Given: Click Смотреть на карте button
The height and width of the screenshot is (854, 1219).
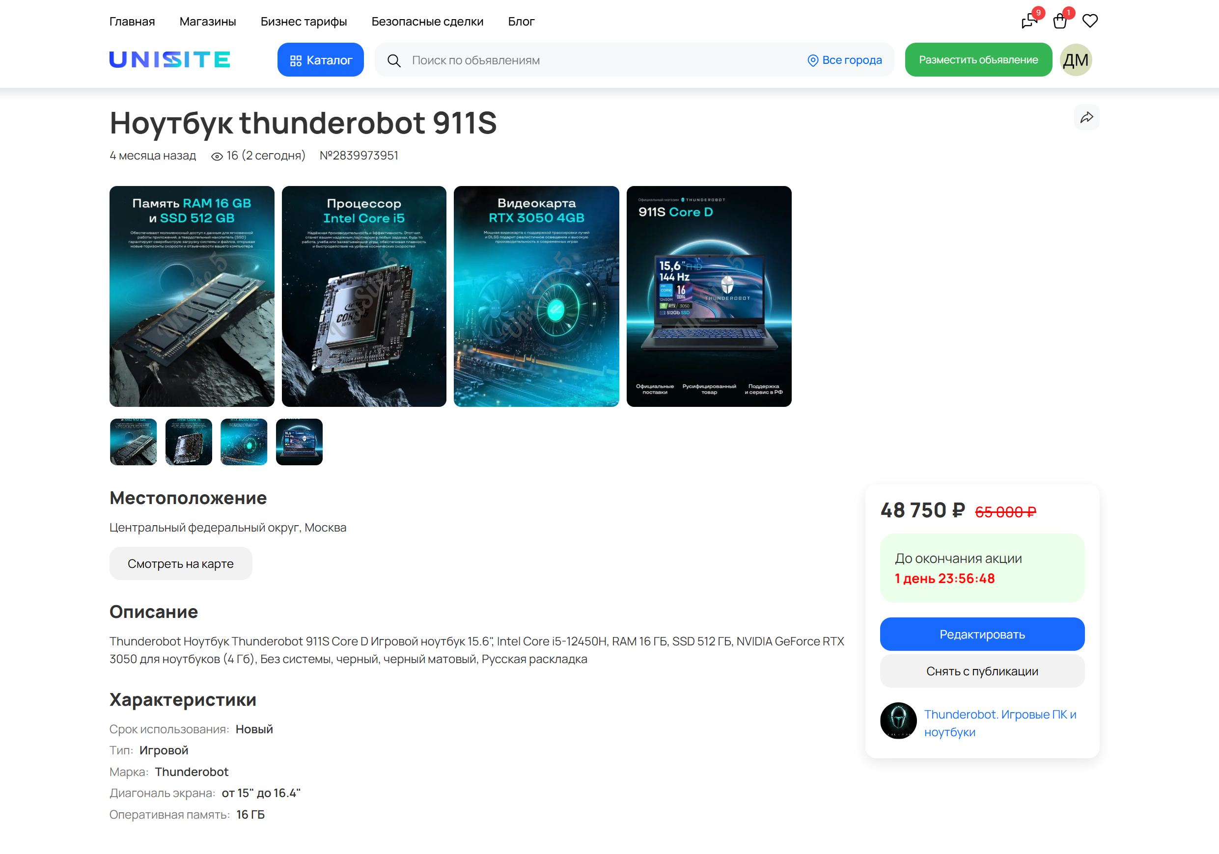Looking at the screenshot, I should (181, 563).
